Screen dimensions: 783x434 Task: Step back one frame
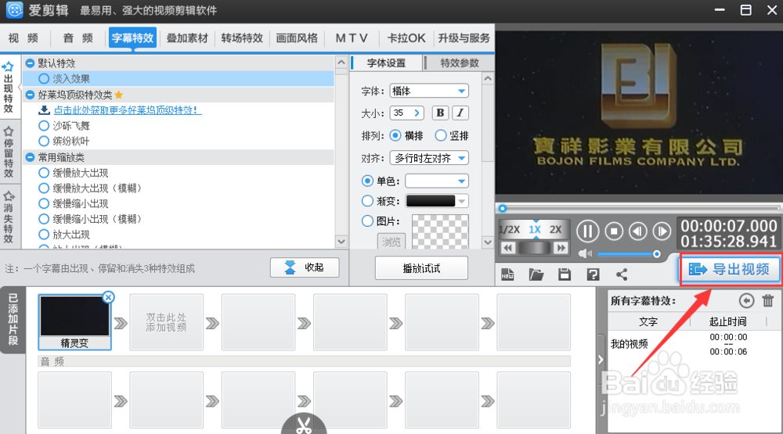coord(637,231)
